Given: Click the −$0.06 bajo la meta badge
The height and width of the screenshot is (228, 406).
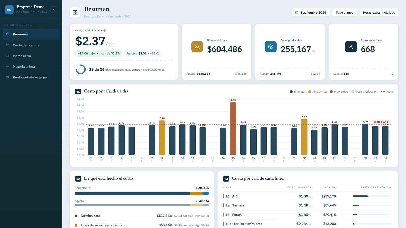Looking at the screenshot, I should pos(99,53).
